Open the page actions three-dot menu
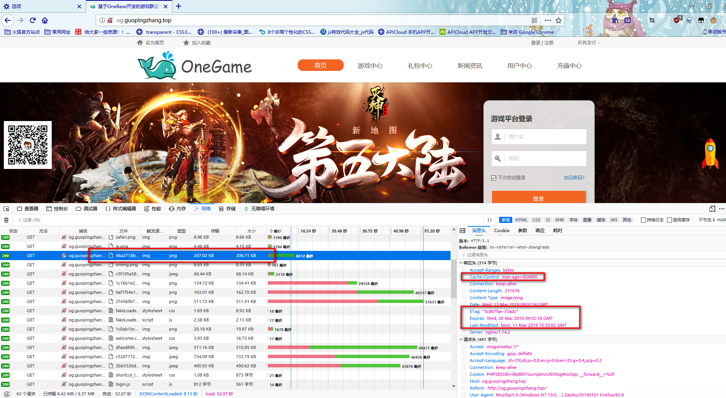Screen dimensions: 726x398 [547, 20]
